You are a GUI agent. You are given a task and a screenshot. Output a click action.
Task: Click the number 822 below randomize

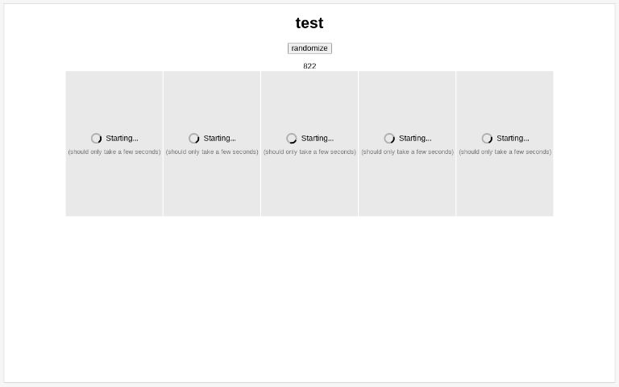(x=309, y=66)
